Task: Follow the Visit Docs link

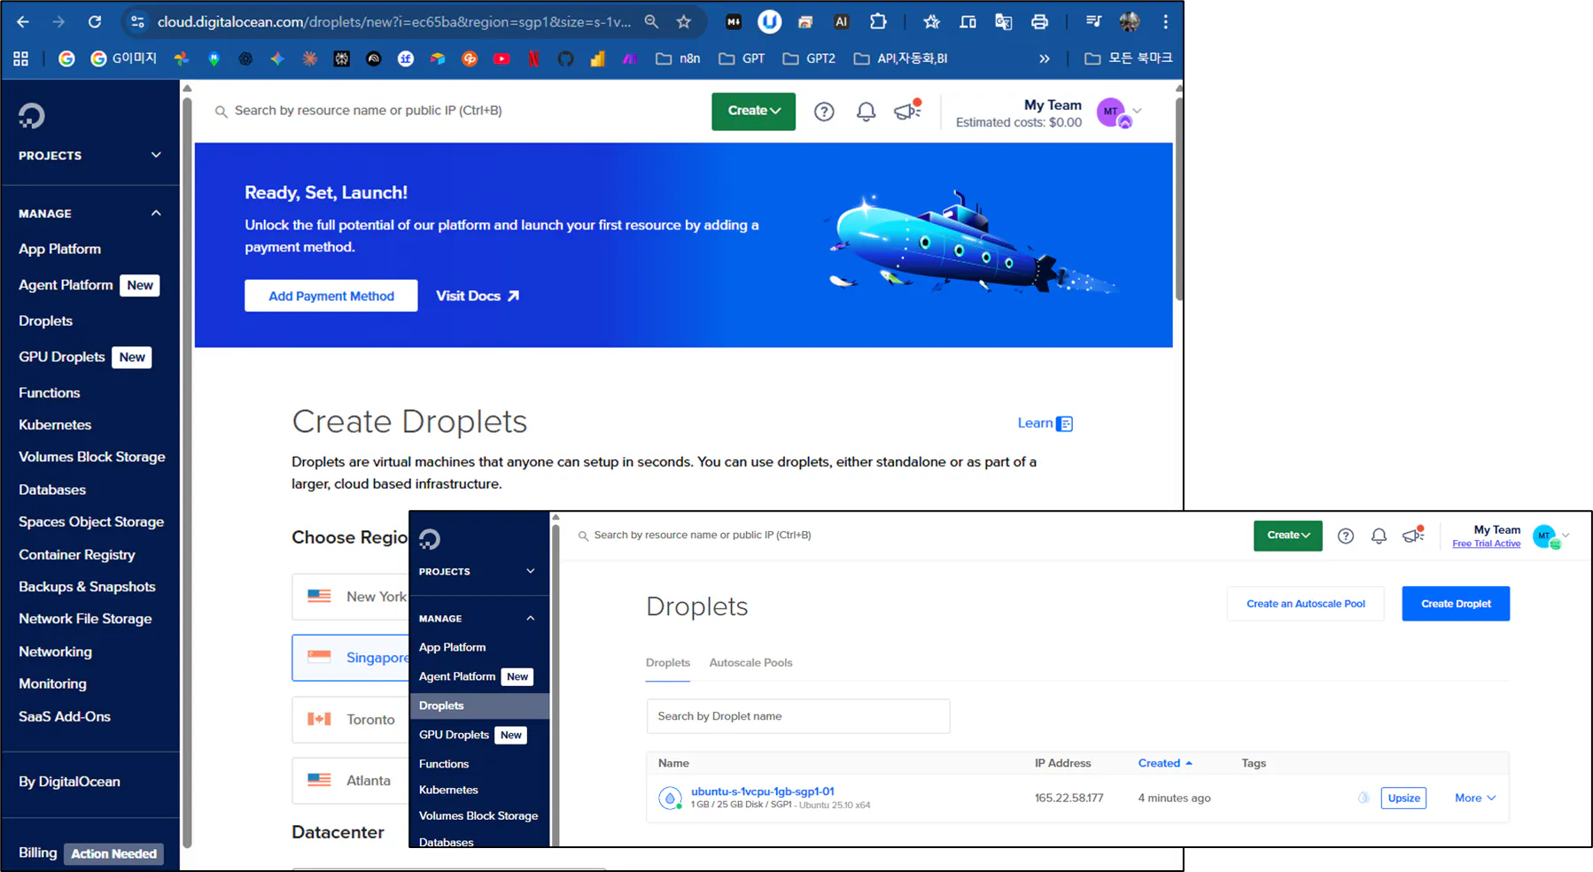Action: [x=478, y=296]
